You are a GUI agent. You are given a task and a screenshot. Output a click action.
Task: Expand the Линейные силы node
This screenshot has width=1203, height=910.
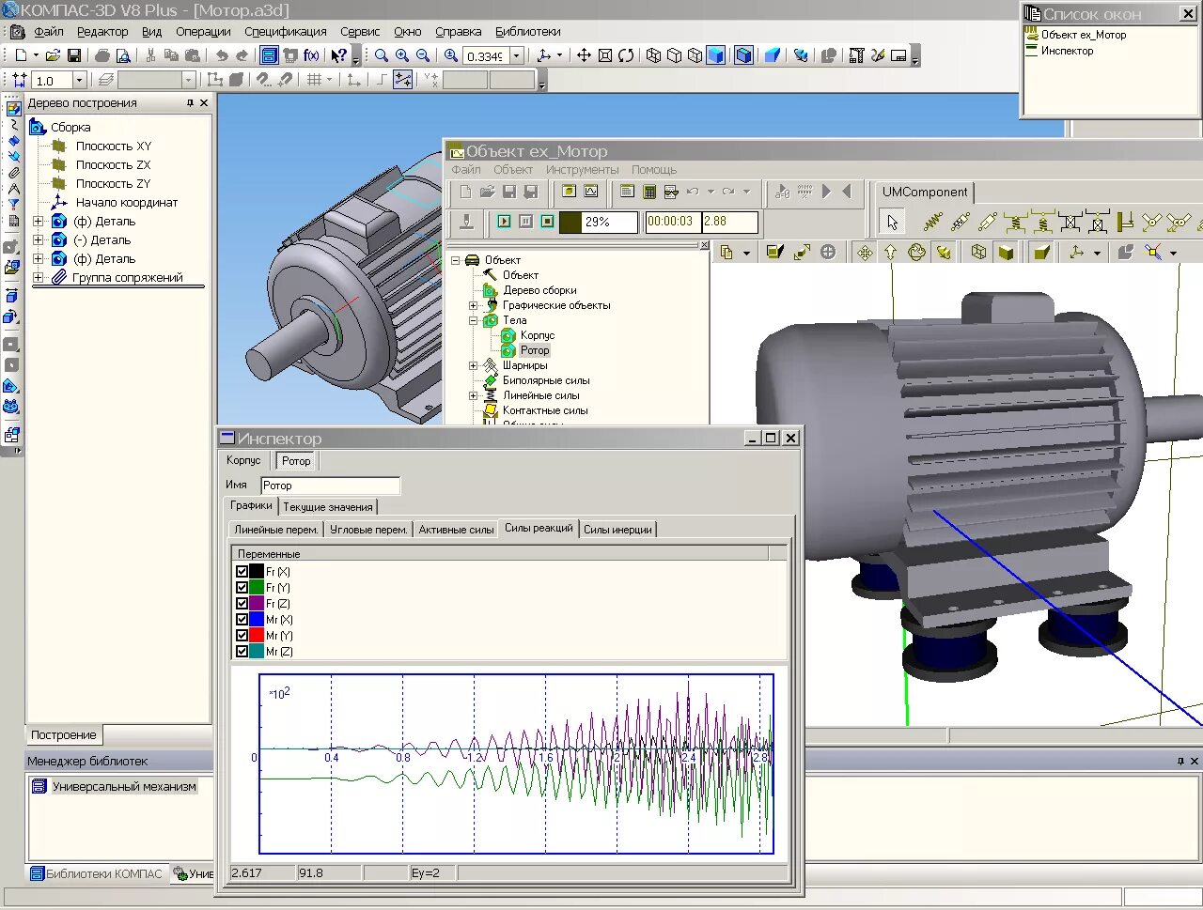tap(474, 395)
